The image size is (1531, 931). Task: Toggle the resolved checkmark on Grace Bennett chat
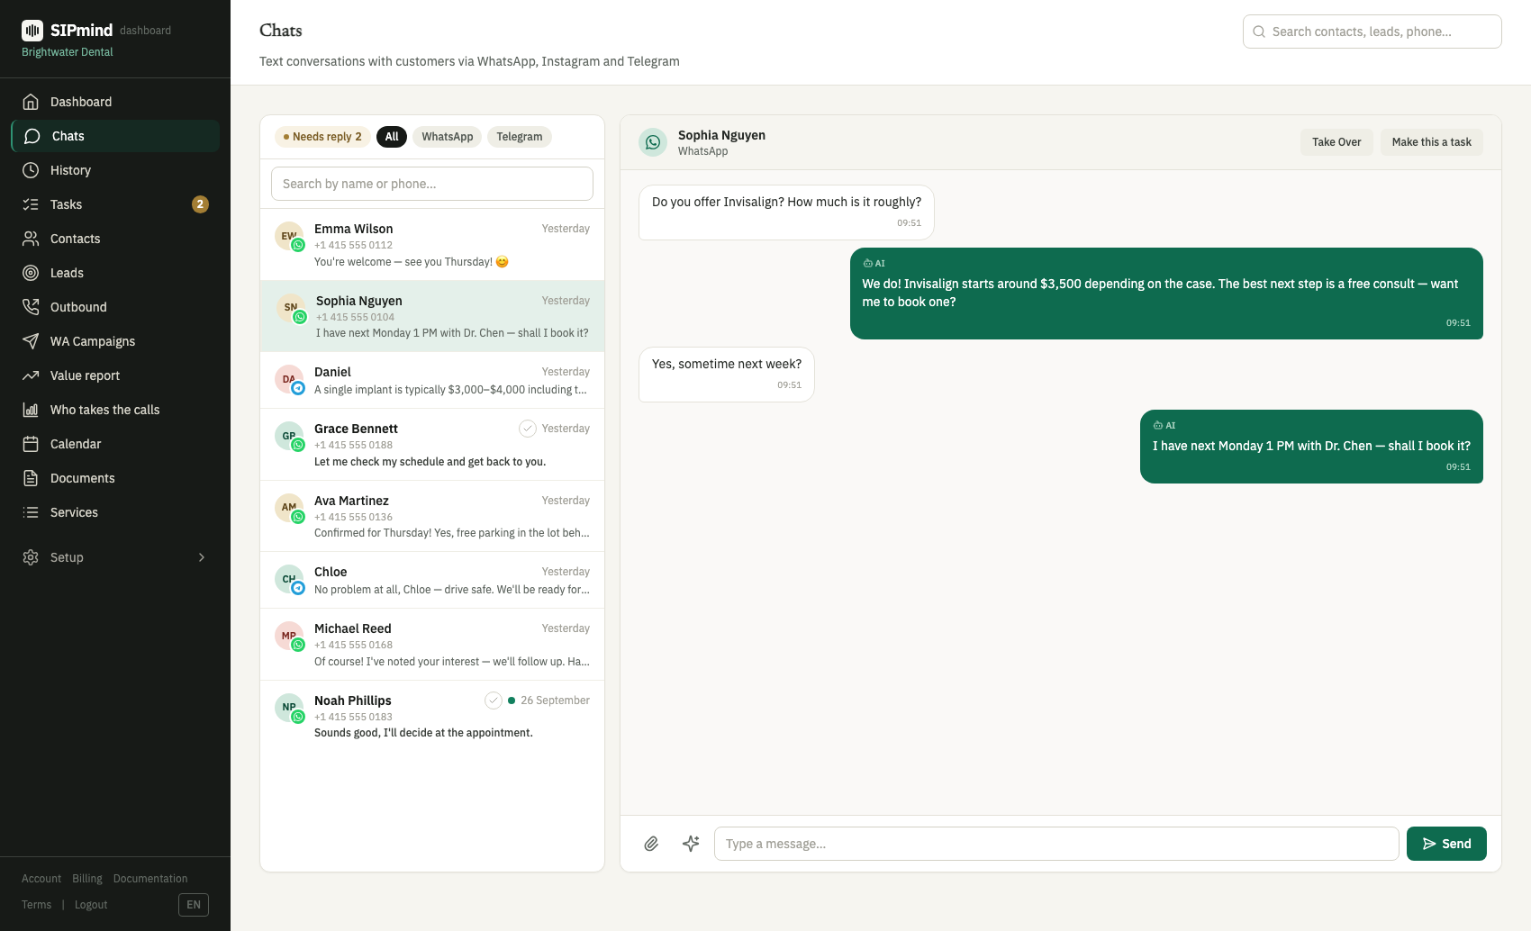tap(528, 429)
